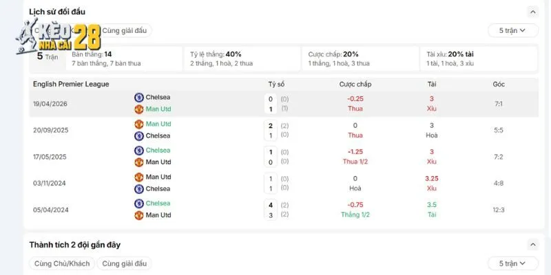Screen dimensions: 551x275
Task: Open the 5 trận dropdown in Thành tích section
Action: click(x=512, y=263)
